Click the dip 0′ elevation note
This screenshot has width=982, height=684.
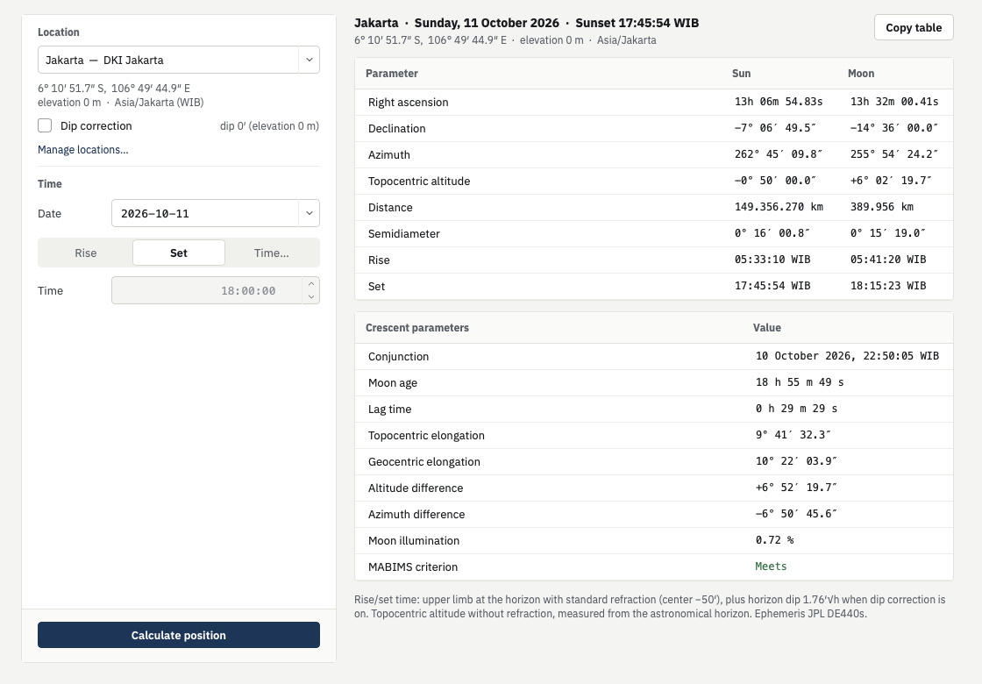[x=269, y=126]
